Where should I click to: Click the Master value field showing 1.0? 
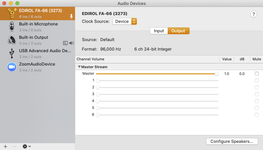[x=227, y=74]
